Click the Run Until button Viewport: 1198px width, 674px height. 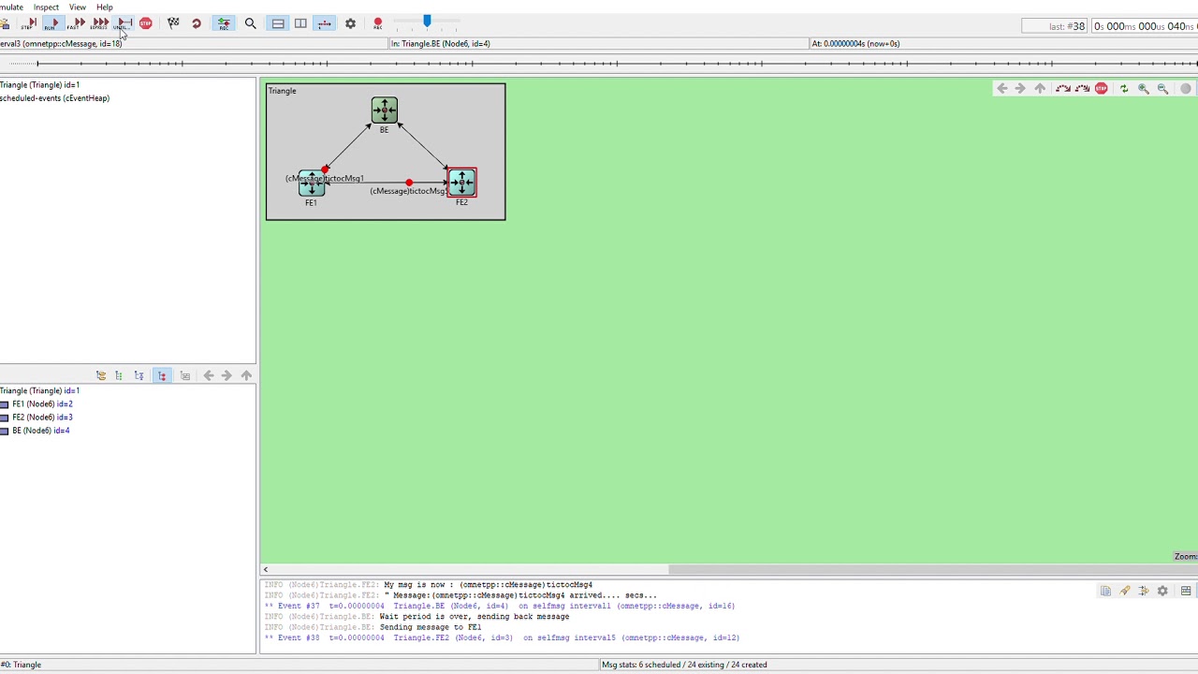[x=123, y=23]
